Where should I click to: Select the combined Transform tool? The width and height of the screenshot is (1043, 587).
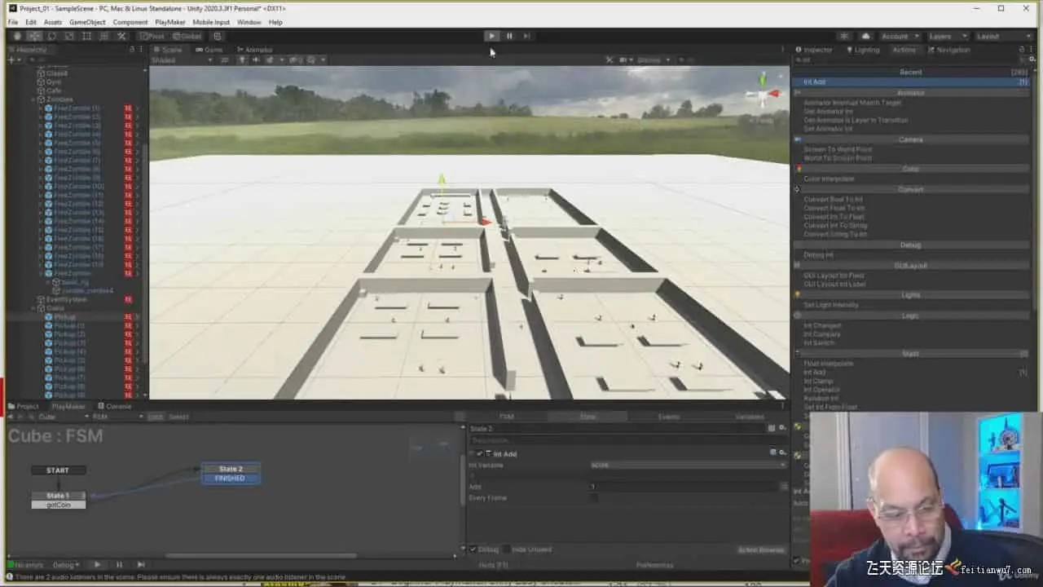[104, 36]
